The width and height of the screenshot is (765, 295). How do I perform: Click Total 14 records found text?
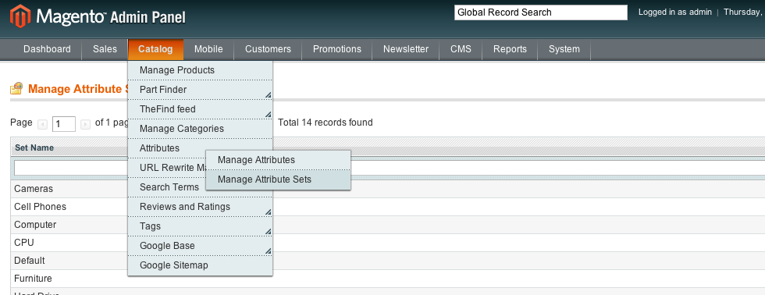(326, 123)
